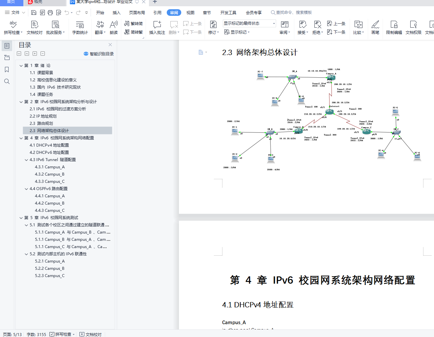The height and width of the screenshot is (337, 434).
Task: Open the search pane via magnifier icon
Action: (x=7, y=81)
